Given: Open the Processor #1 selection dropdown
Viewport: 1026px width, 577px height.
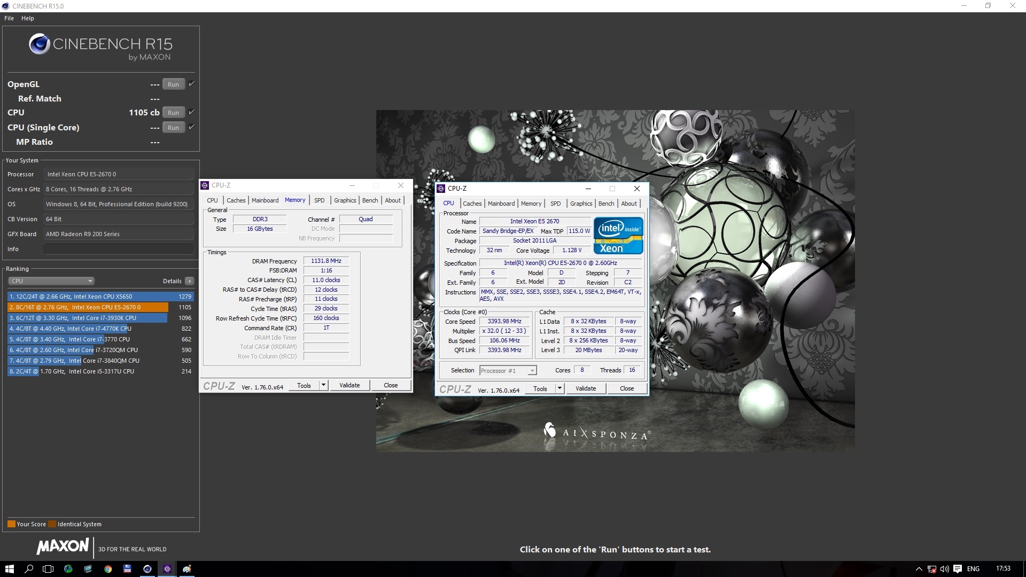Looking at the screenshot, I should pyautogui.click(x=508, y=371).
